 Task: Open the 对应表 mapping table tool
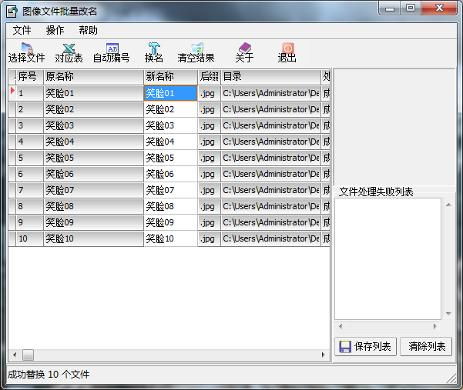[69, 52]
